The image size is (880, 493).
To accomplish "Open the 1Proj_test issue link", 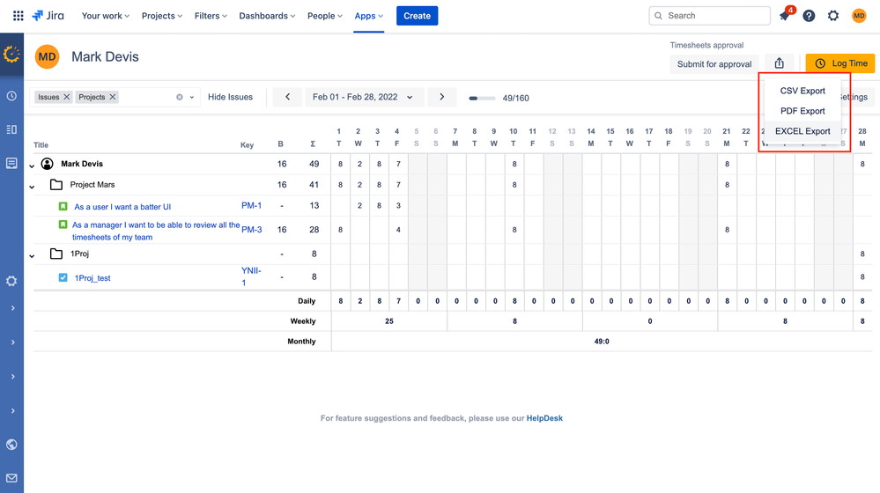I will coord(92,278).
